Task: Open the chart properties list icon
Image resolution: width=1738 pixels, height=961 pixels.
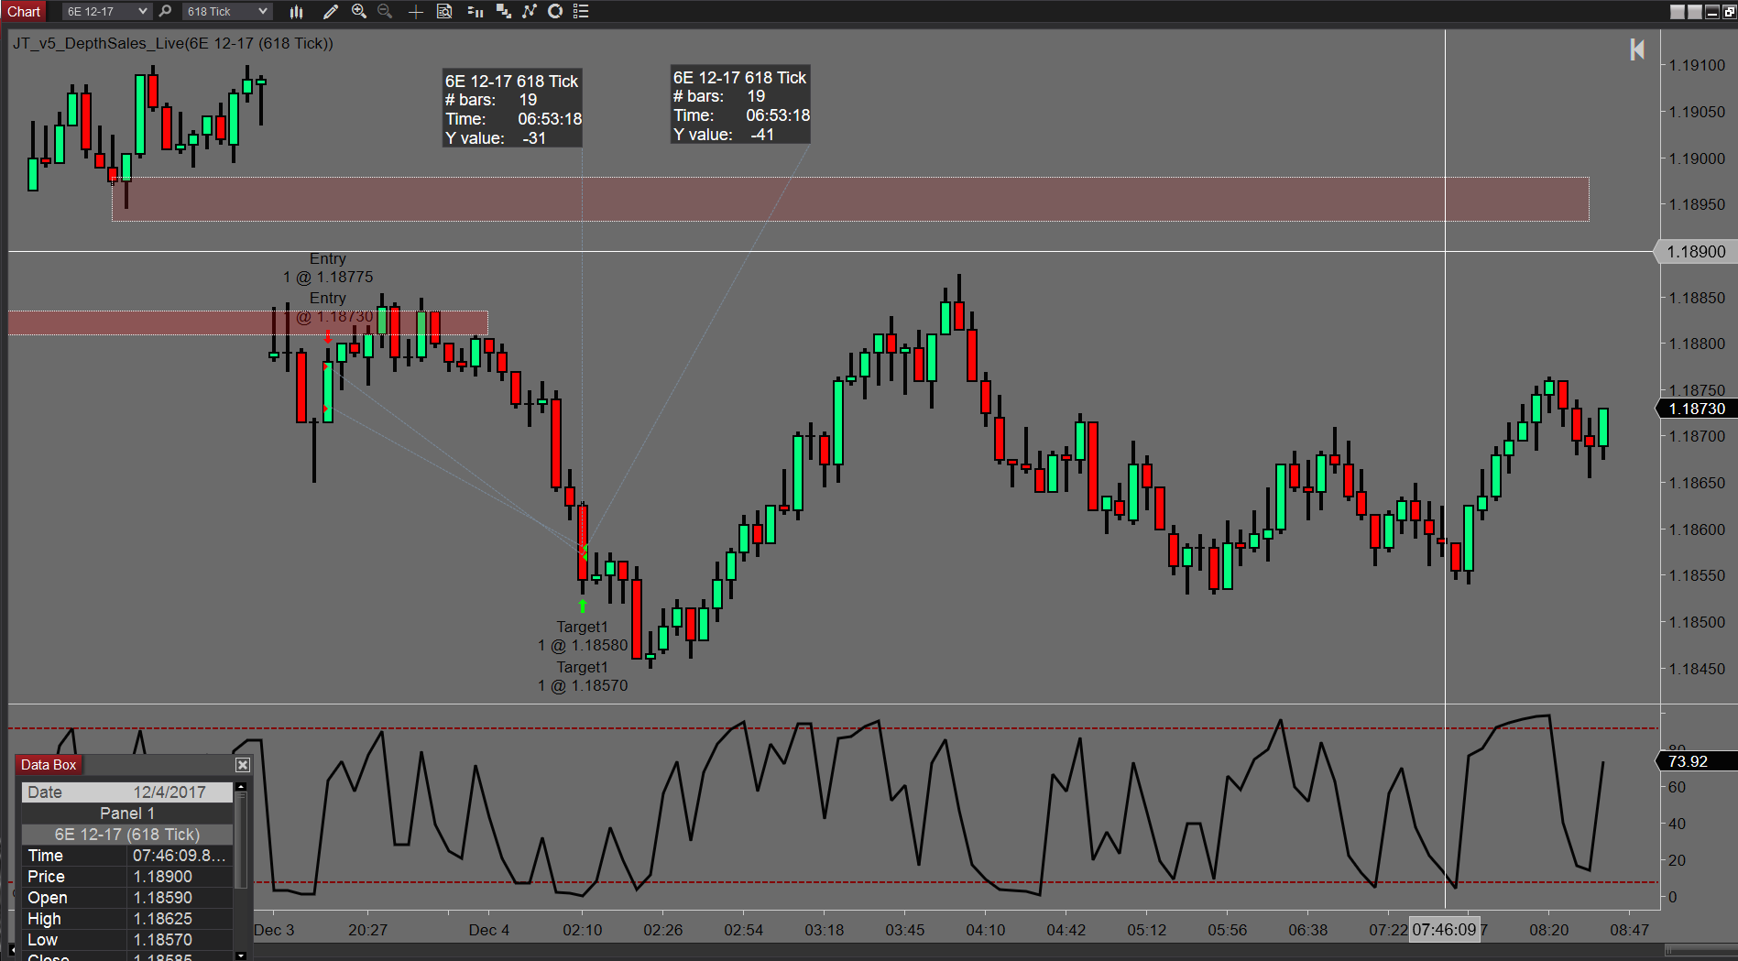Action: 581,11
